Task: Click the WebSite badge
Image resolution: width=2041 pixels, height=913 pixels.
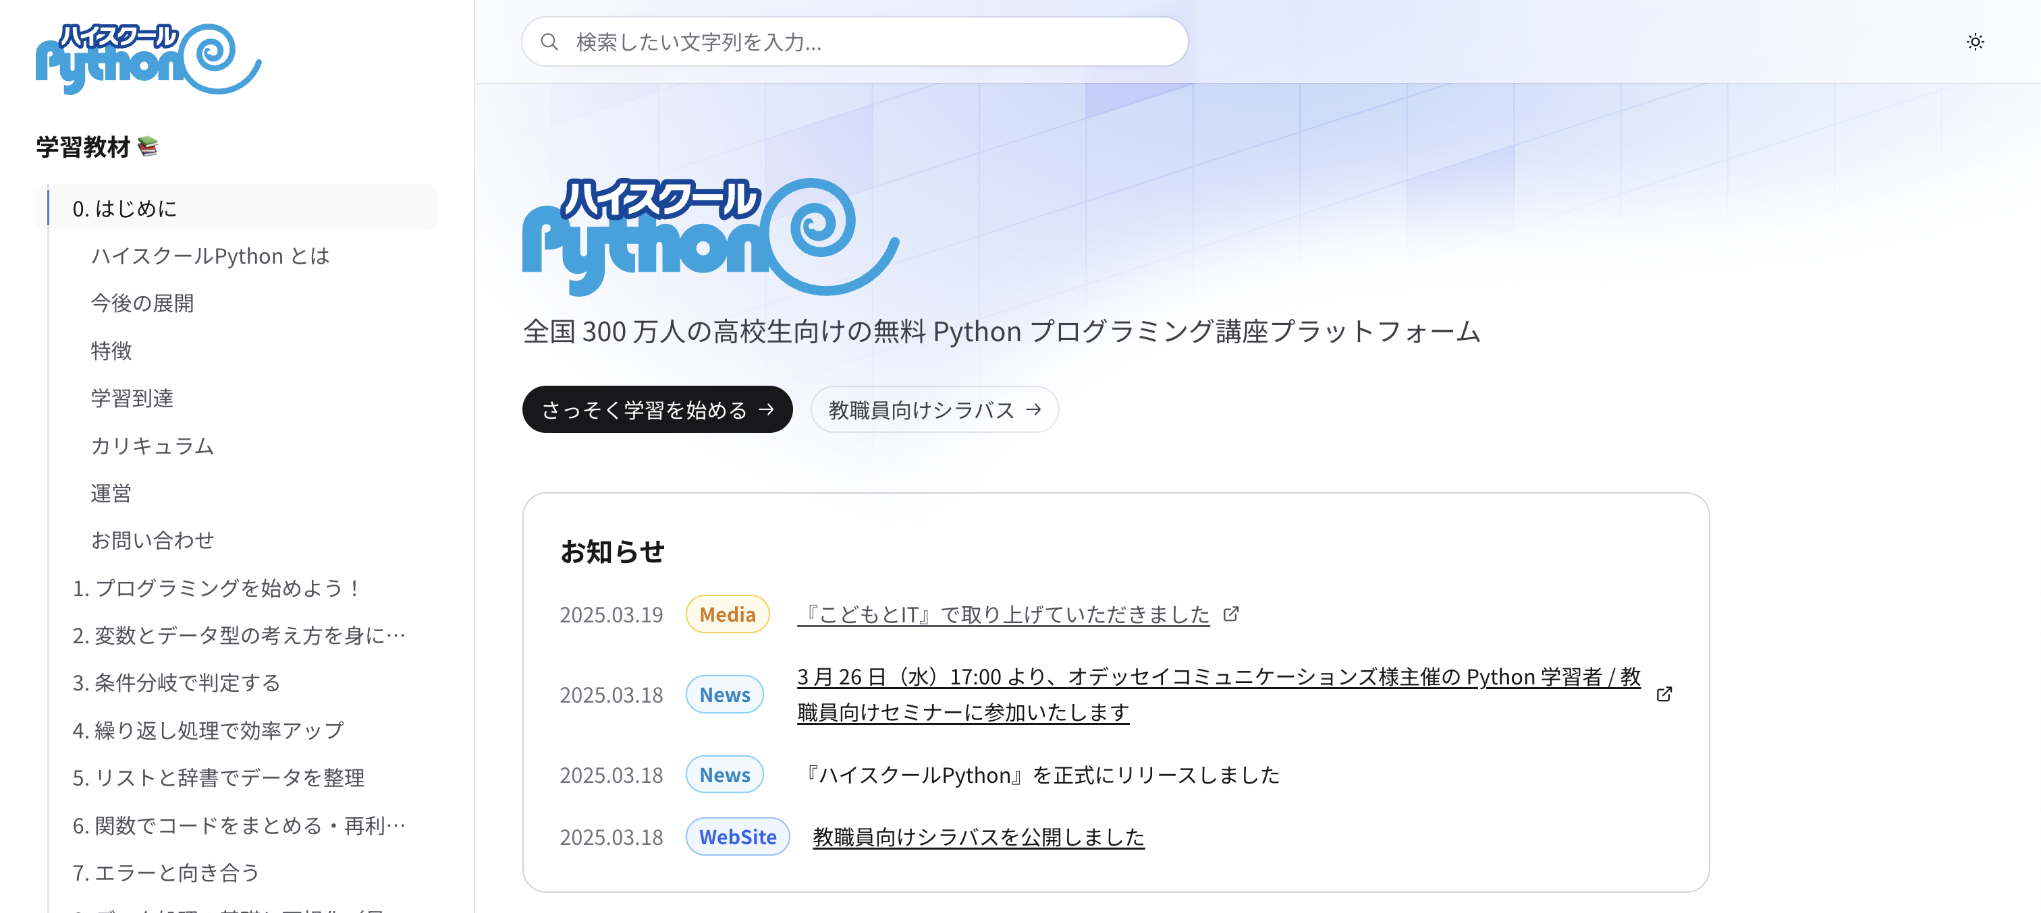Action: [738, 837]
